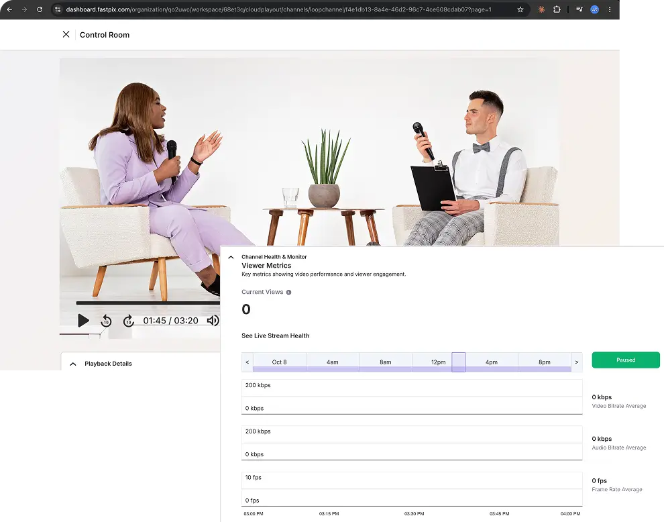The image size is (664, 522).
Task: Skip the video forward 10 seconds
Action: 129,321
